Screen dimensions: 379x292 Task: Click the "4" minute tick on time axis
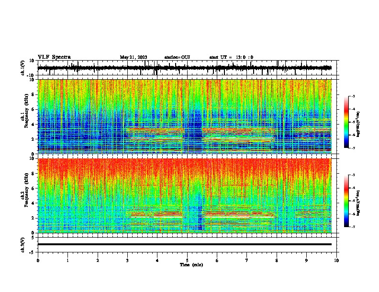coord(157,261)
